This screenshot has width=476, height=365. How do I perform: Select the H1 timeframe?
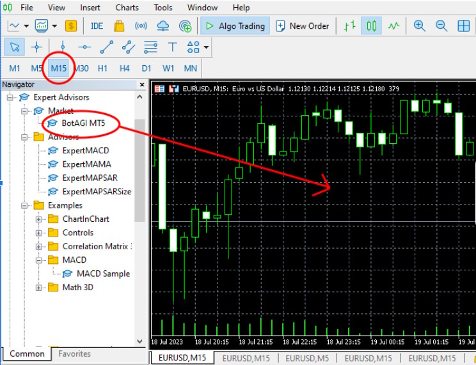click(102, 68)
